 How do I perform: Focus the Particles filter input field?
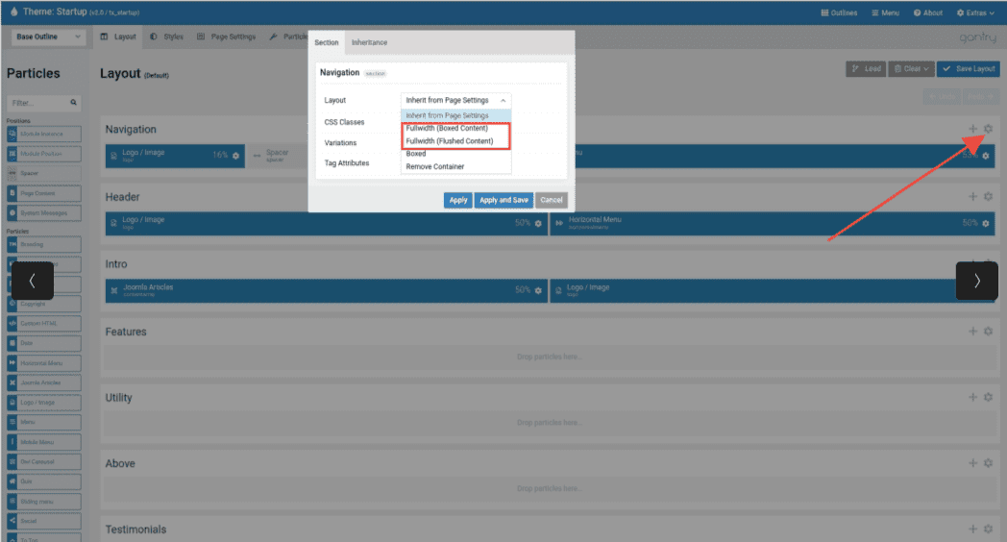coord(37,102)
